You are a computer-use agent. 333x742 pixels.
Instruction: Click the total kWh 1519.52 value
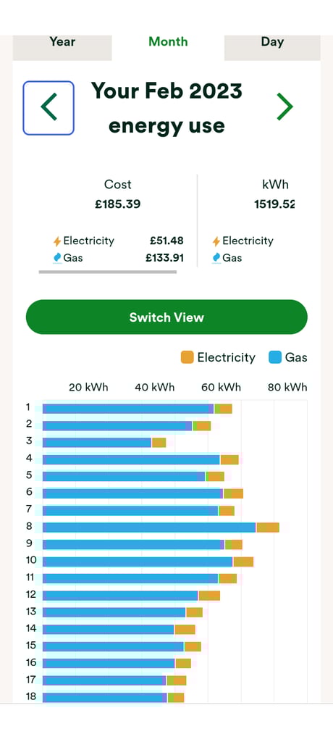click(274, 204)
